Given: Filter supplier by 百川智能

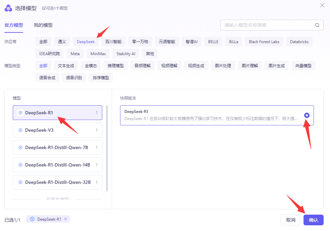Looking at the screenshot, I should [x=113, y=42].
